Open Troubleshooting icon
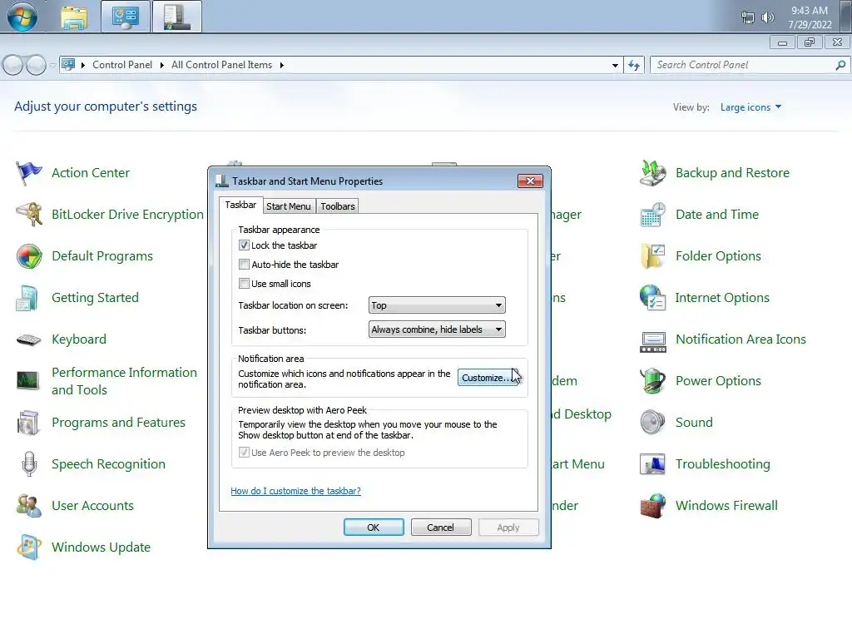Viewport: 852px width, 639px height. (652, 464)
